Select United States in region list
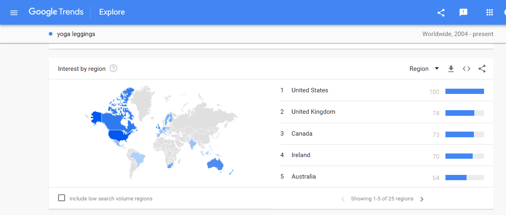Screen dimensions: 506x215 (x=310, y=90)
